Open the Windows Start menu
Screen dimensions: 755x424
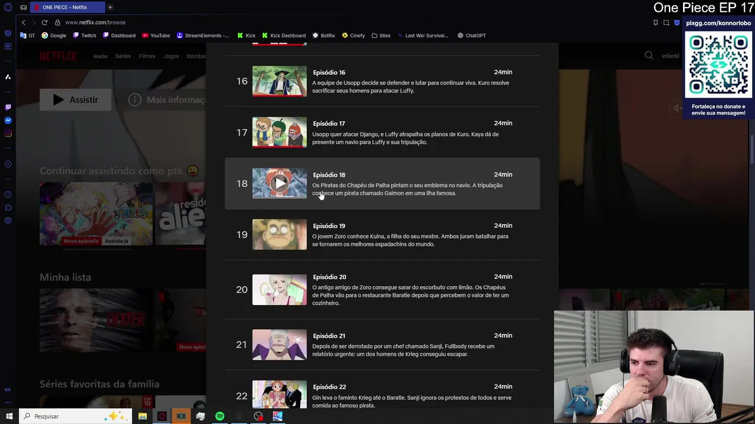point(9,416)
